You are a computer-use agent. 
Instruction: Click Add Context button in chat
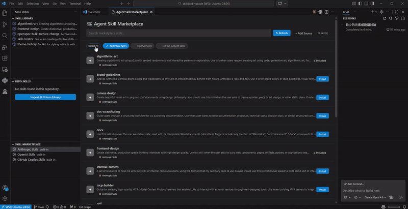(353, 184)
